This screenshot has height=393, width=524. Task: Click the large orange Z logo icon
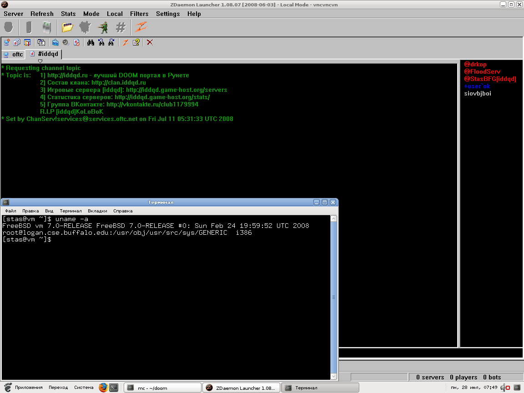pos(140,28)
